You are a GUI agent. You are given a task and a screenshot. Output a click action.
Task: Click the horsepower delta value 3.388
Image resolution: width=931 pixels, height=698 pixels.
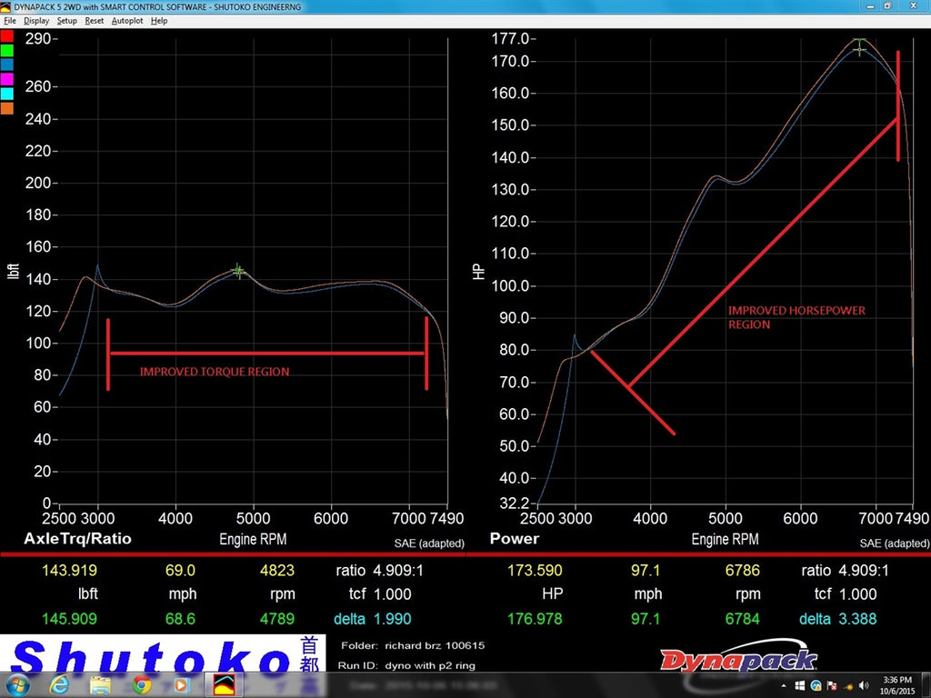[857, 619]
